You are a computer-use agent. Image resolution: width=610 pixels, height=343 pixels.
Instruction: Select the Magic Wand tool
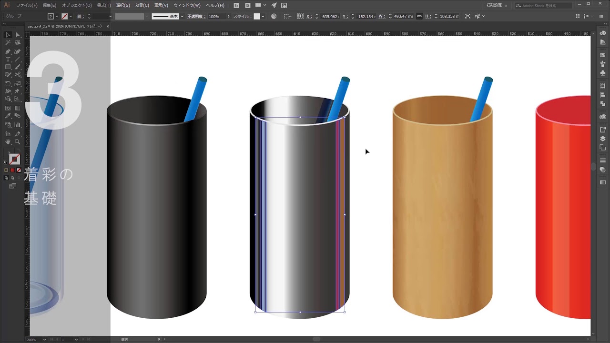pos(8,43)
